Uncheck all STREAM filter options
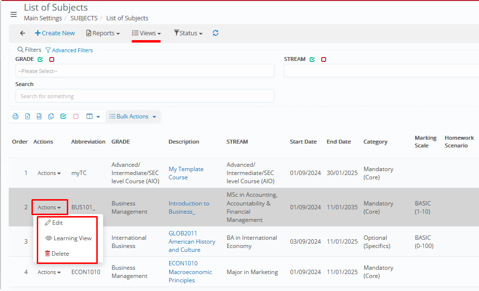The image size is (479, 291). click(324, 59)
